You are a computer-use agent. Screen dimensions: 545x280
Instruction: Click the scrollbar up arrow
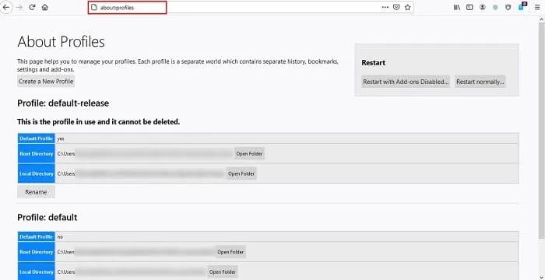point(542,19)
